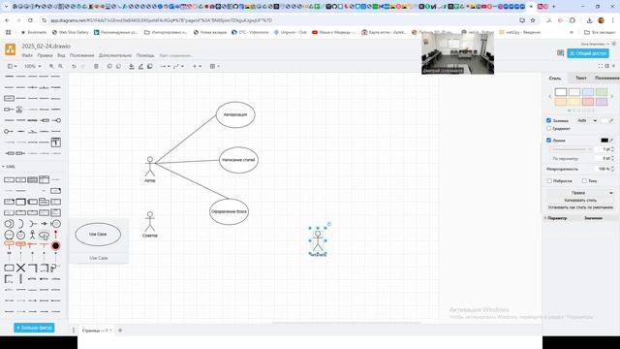
Task: Collapse the UML shapes section
Action: [9, 167]
